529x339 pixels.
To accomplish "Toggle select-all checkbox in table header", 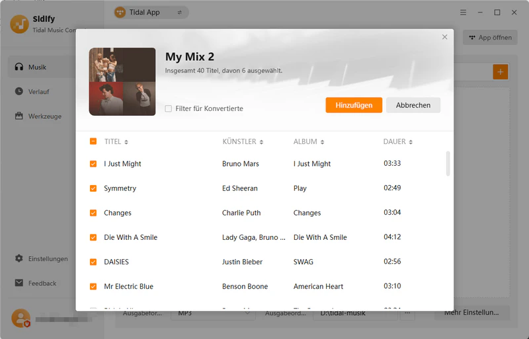I will pos(93,141).
